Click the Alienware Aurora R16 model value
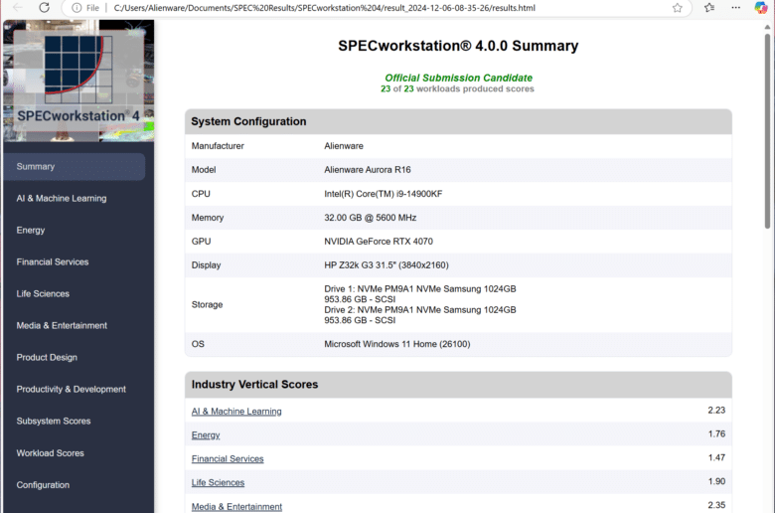 coord(368,170)
